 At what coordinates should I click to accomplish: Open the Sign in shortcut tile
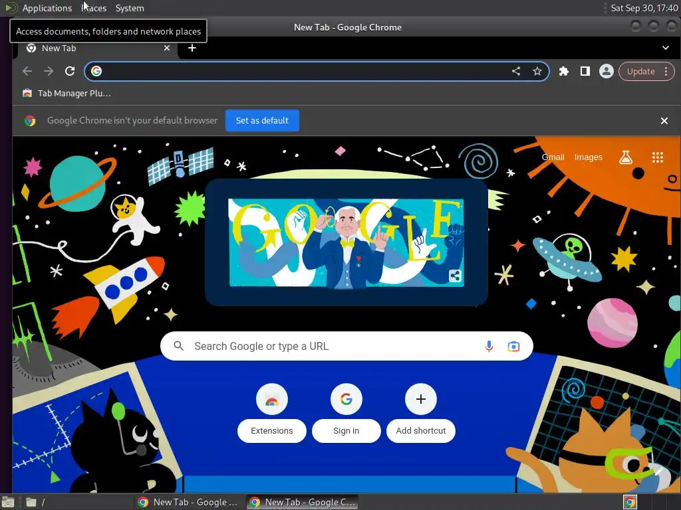tap(346, 413)
